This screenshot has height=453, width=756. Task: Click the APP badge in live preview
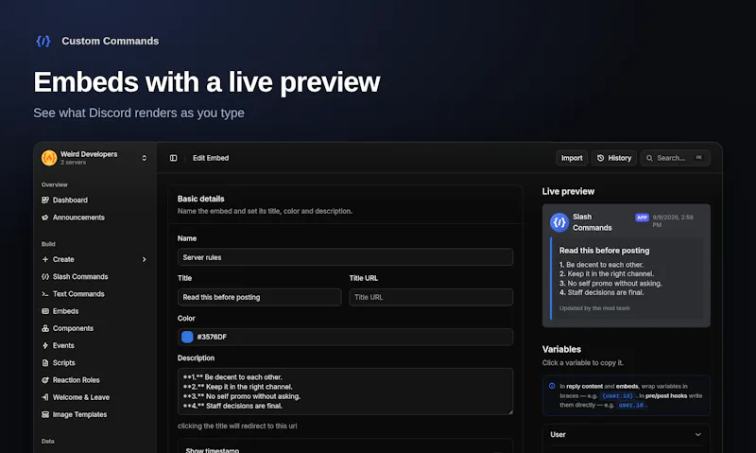click(x=642, y=218)
